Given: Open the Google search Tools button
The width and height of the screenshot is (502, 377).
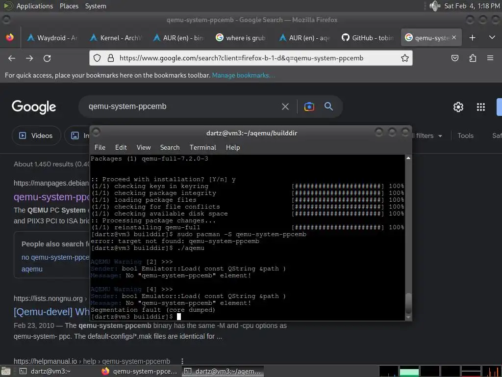Looking at the screenshot, I should point(465,135).
